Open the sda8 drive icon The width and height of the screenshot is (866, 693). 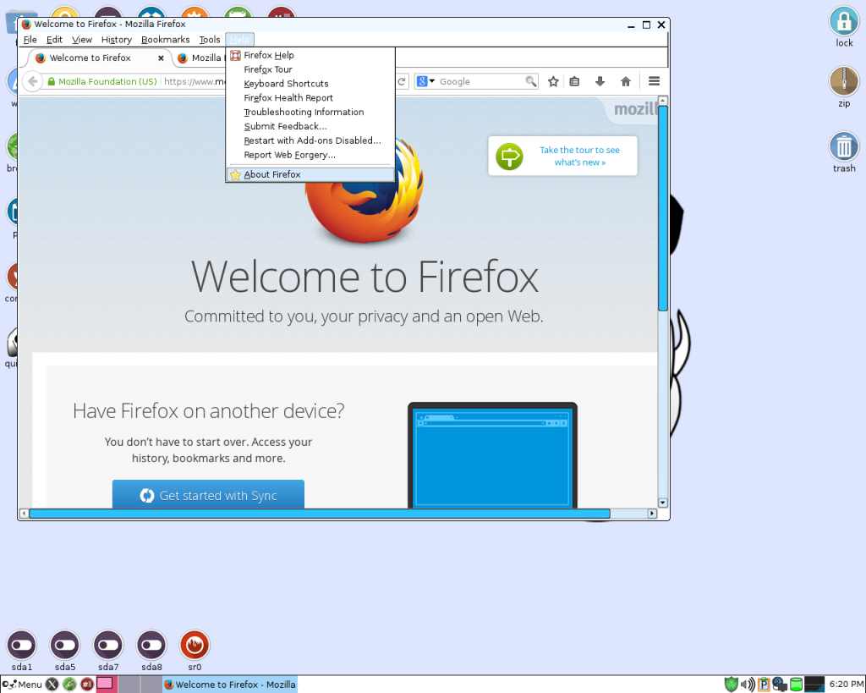151,651
